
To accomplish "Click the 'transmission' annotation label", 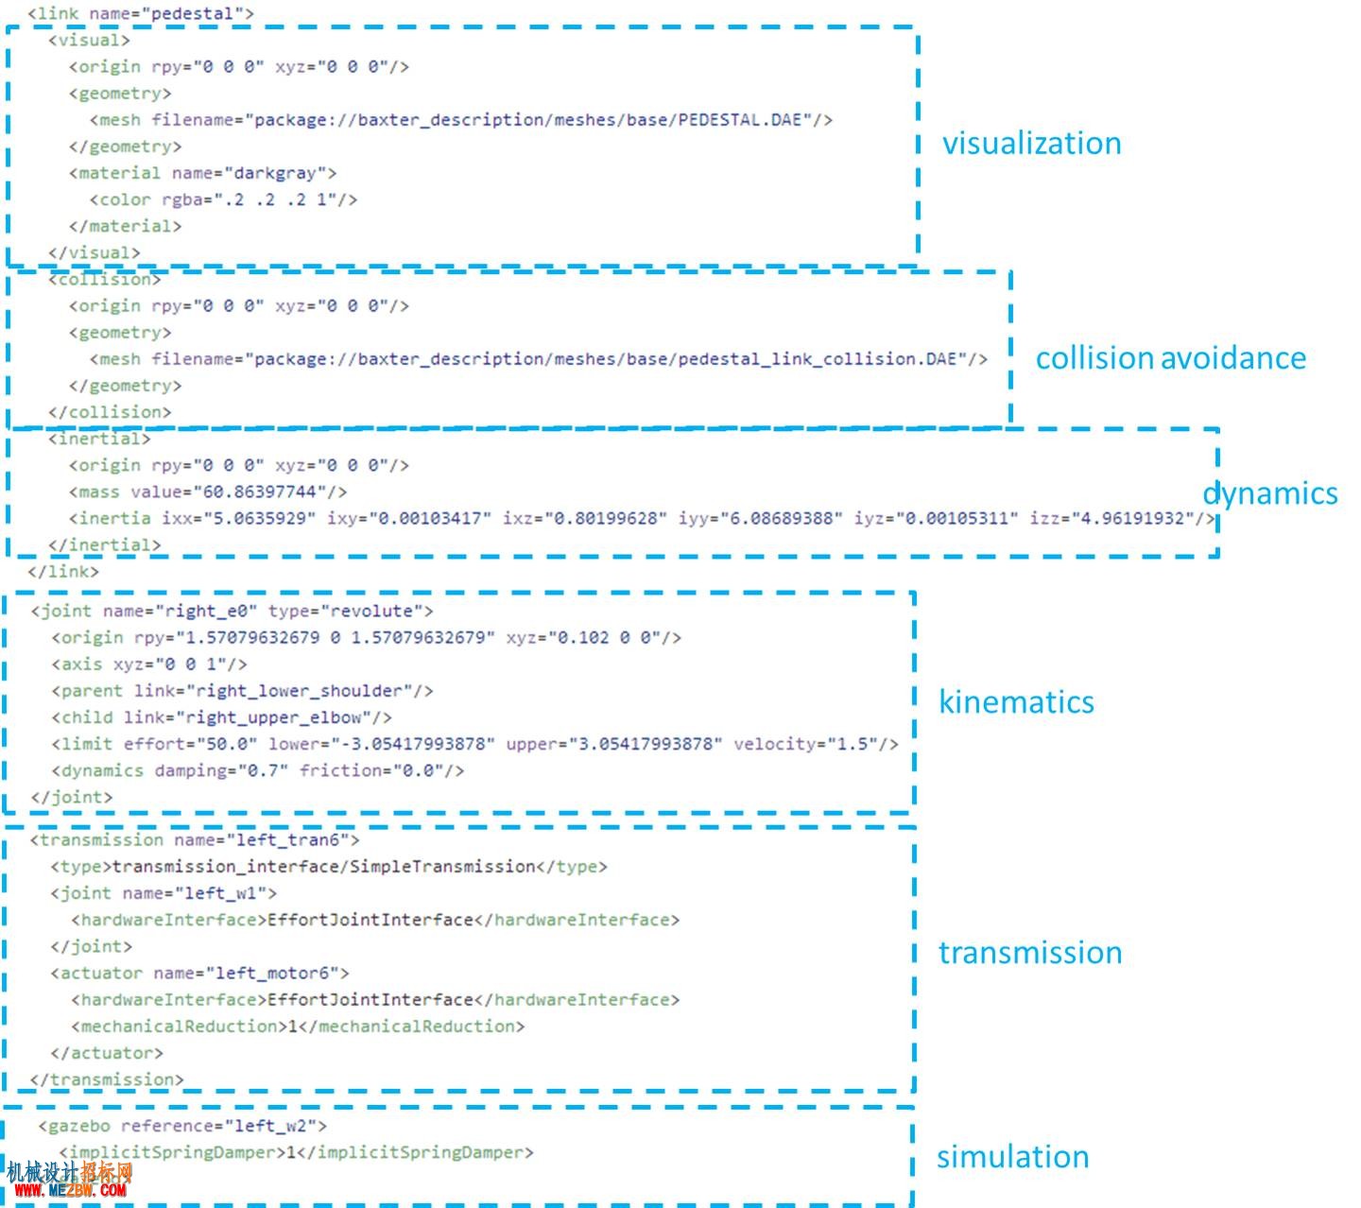I will click(1030, 952).
